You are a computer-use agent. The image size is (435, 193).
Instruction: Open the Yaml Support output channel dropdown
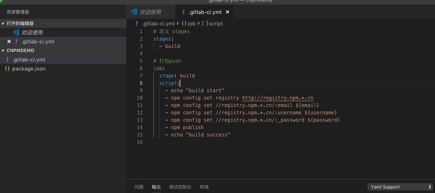(x=399, y=187)
